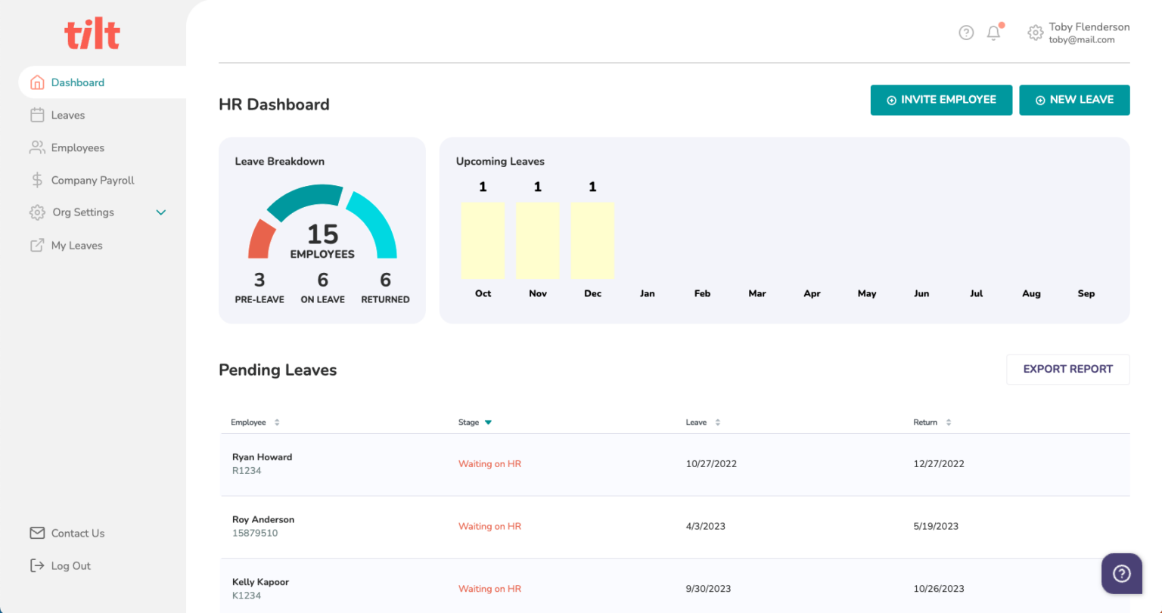Select the Leaves calendar icon
This screenshot has width=1162, height=613.
tap(36, 115)
